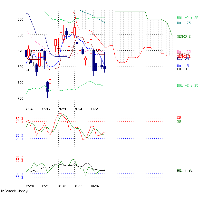
Task: Select the MA : 75 legend label
Action: [x=183, y=23]
